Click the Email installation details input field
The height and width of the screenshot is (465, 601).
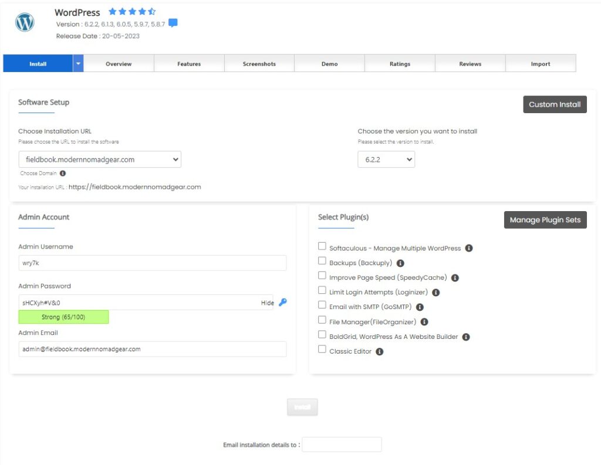coord(342,444)
